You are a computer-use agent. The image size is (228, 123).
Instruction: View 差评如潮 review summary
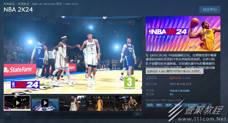[x=175, y=78]
